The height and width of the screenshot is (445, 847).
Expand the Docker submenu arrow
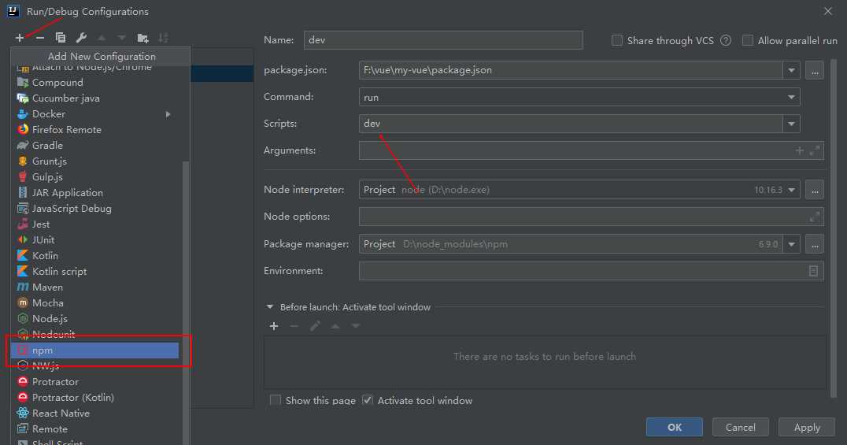(168, 114)
